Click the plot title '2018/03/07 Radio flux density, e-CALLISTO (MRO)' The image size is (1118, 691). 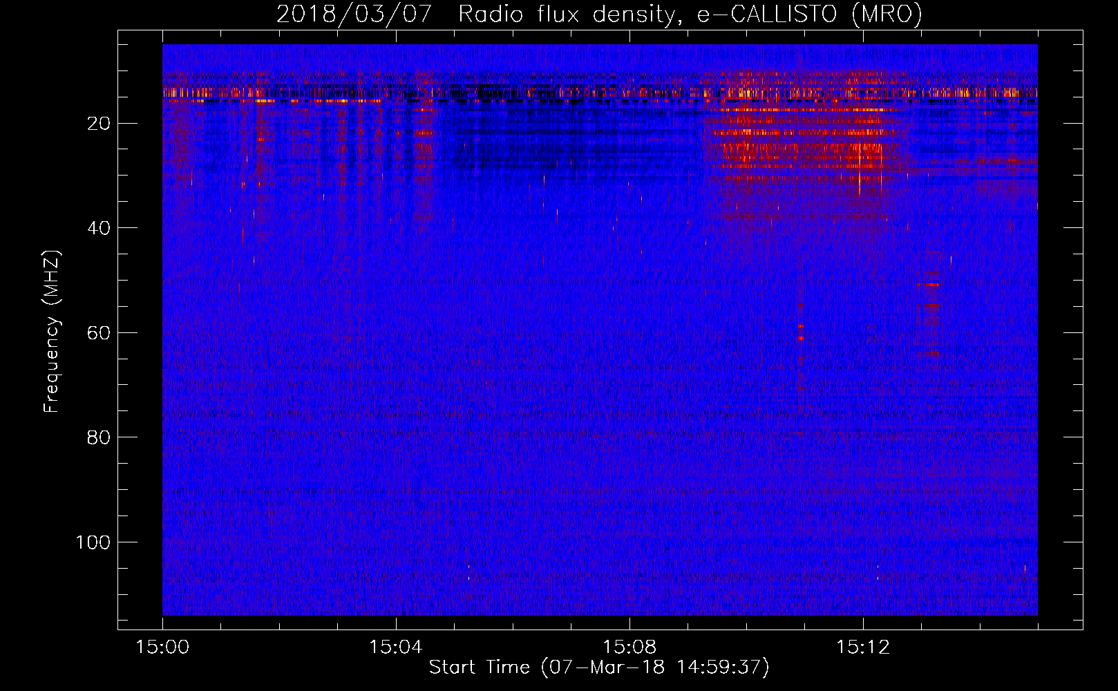[x=599, y=14]
